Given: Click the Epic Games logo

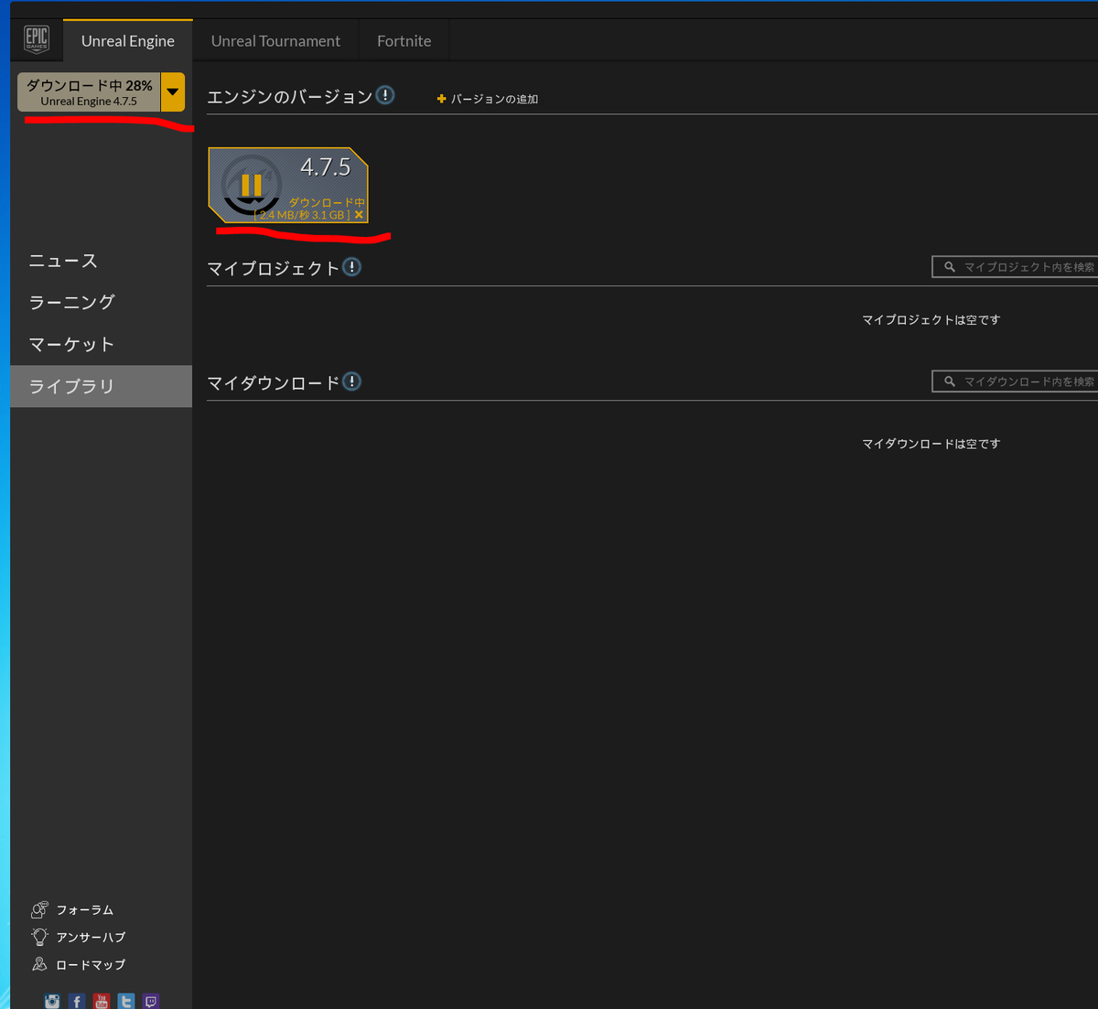Looking at the screenshot, I should click(x=37, y=40).
